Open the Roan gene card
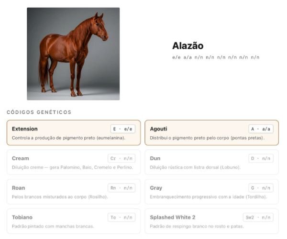The height and width of the screenshot is (239, 287). tap(74, 192)
